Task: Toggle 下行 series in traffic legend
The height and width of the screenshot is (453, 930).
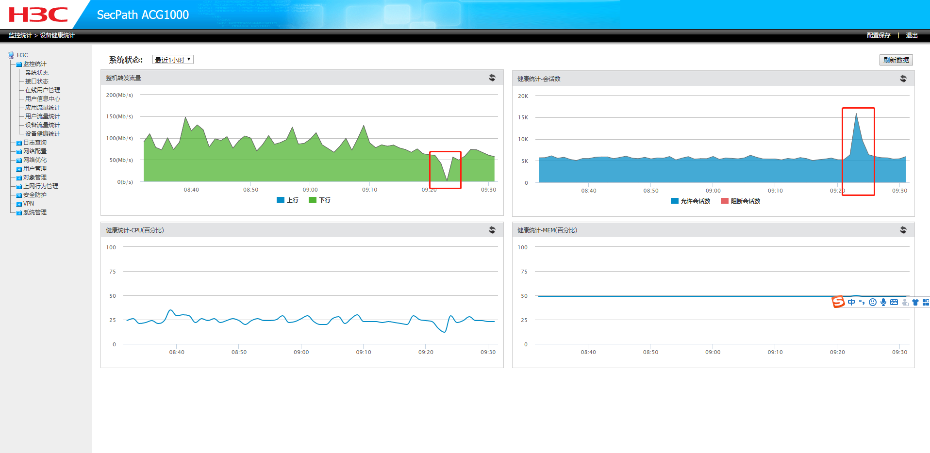Action: (319, 200)
